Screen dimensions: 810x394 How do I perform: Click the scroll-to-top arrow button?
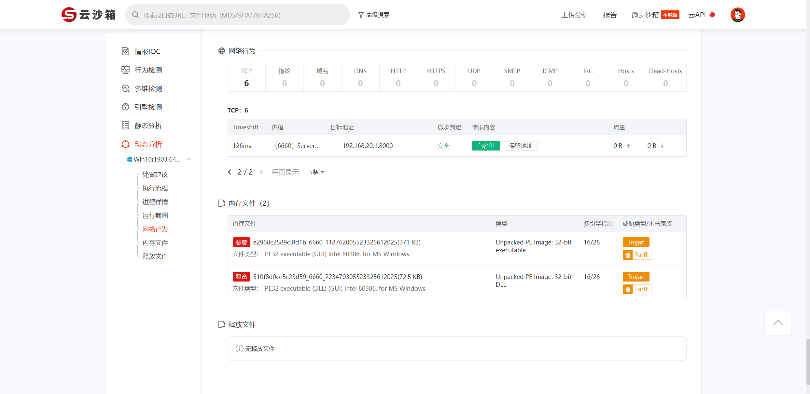(x=778, y=323)
